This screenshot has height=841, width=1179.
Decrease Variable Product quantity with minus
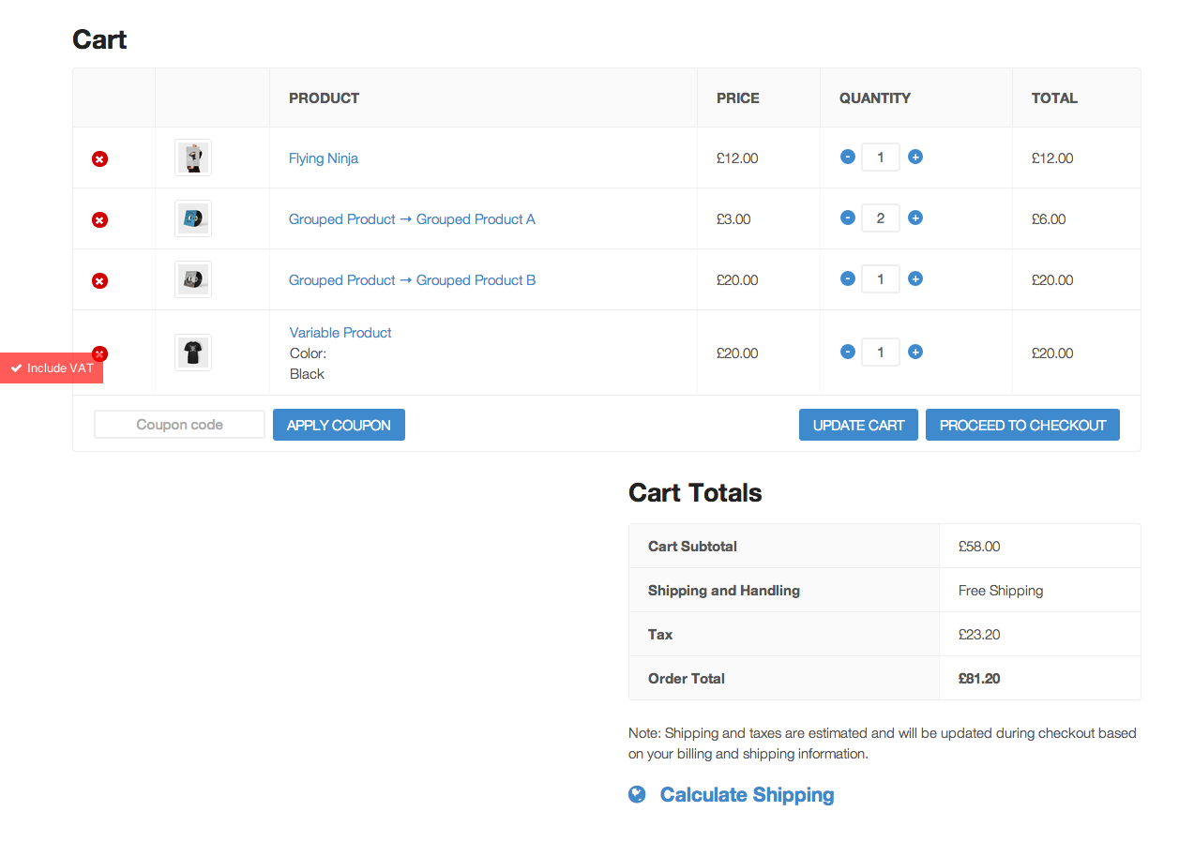(x=848, y=353)
